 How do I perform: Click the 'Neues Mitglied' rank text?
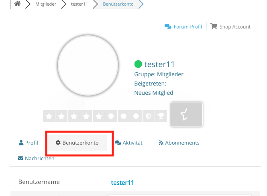[x=154, y=93]
